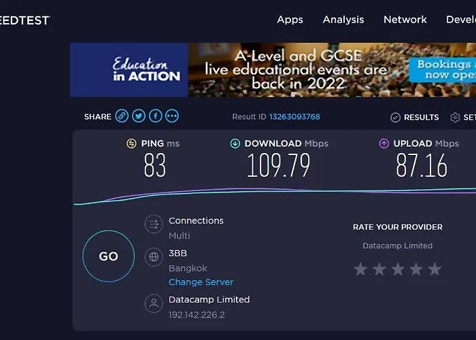
Task: Rate the provider two stars
Action: (379, 269)
